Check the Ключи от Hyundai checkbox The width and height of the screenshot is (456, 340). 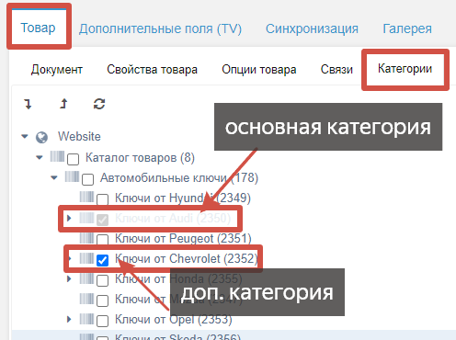click(102, 199)
